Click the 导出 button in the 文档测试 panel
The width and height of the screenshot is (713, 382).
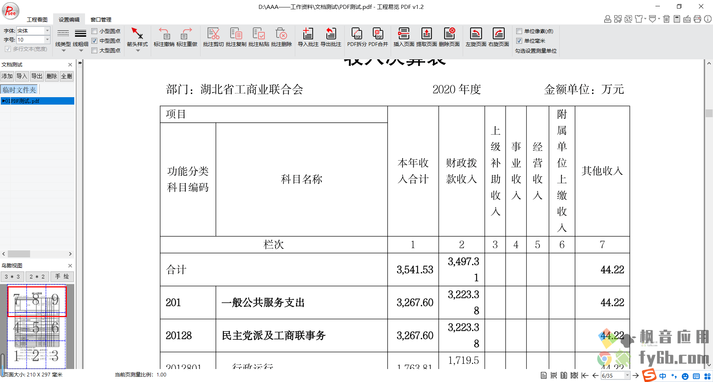(x=37, y=76)
